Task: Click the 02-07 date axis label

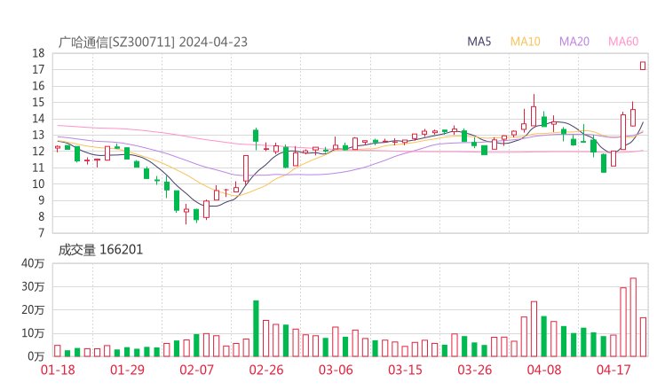Action: tap(196, 370)
